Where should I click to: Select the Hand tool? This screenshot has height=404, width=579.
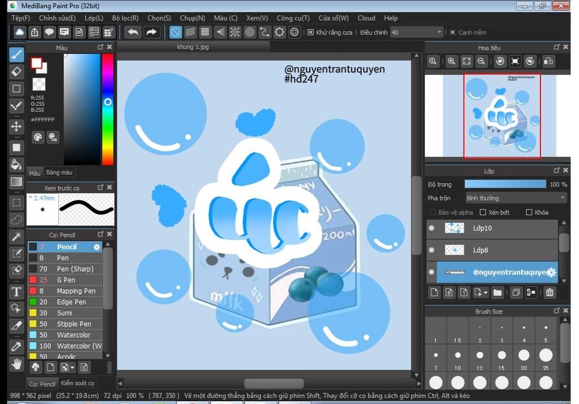coord(16,364)
